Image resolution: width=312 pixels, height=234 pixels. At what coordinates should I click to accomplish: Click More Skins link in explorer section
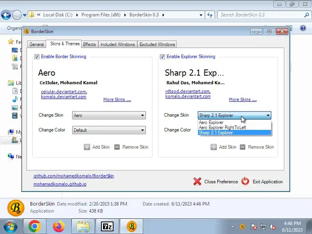tap(243, 99)
